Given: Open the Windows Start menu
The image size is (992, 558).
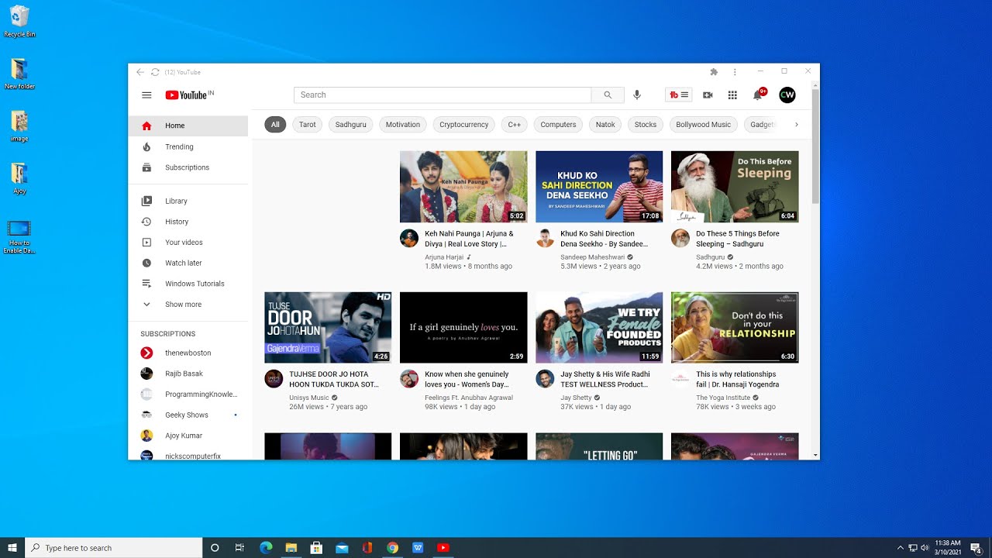Looking at the screenshot, I should 12,548.
